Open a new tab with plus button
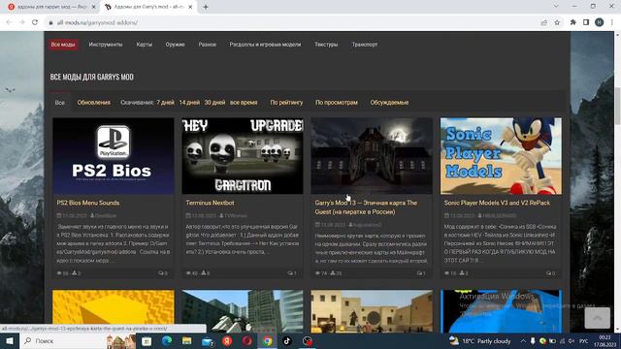The image size is (621, 349). [206, 7]
